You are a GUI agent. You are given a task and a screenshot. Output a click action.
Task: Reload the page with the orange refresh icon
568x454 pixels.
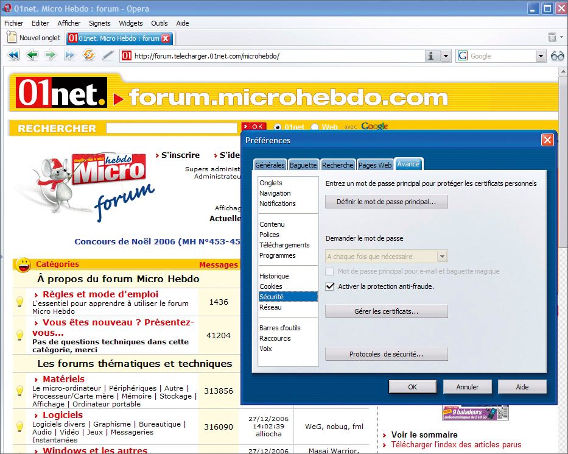[x=89, y=55]
